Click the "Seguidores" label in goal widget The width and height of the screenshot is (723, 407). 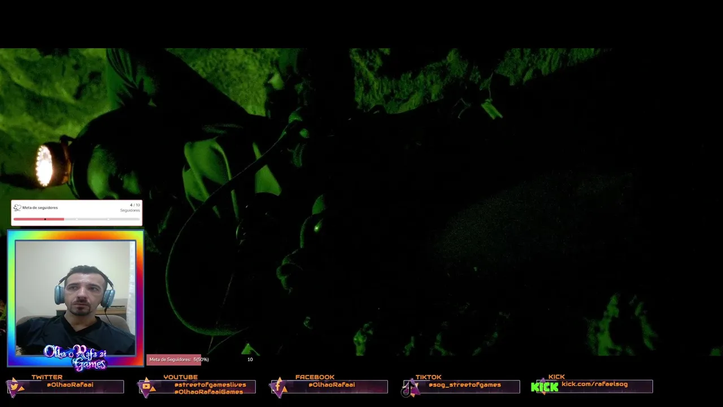point(130,210)
